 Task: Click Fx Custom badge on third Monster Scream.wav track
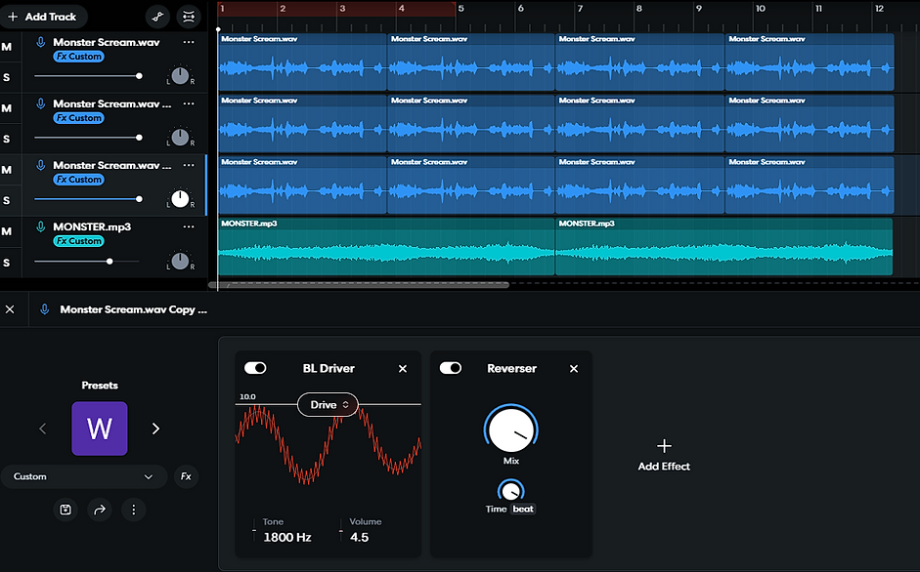tap(78, 180)
